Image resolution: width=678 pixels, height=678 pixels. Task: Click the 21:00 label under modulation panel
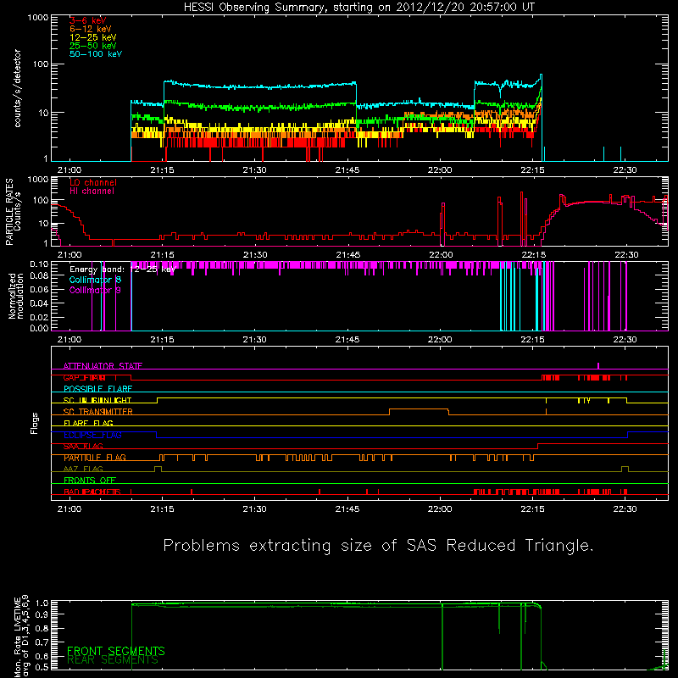69,340
